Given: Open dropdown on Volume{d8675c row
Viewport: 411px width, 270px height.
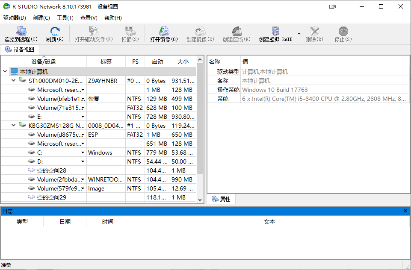Looking at the screenshot, I should [83, 135].
